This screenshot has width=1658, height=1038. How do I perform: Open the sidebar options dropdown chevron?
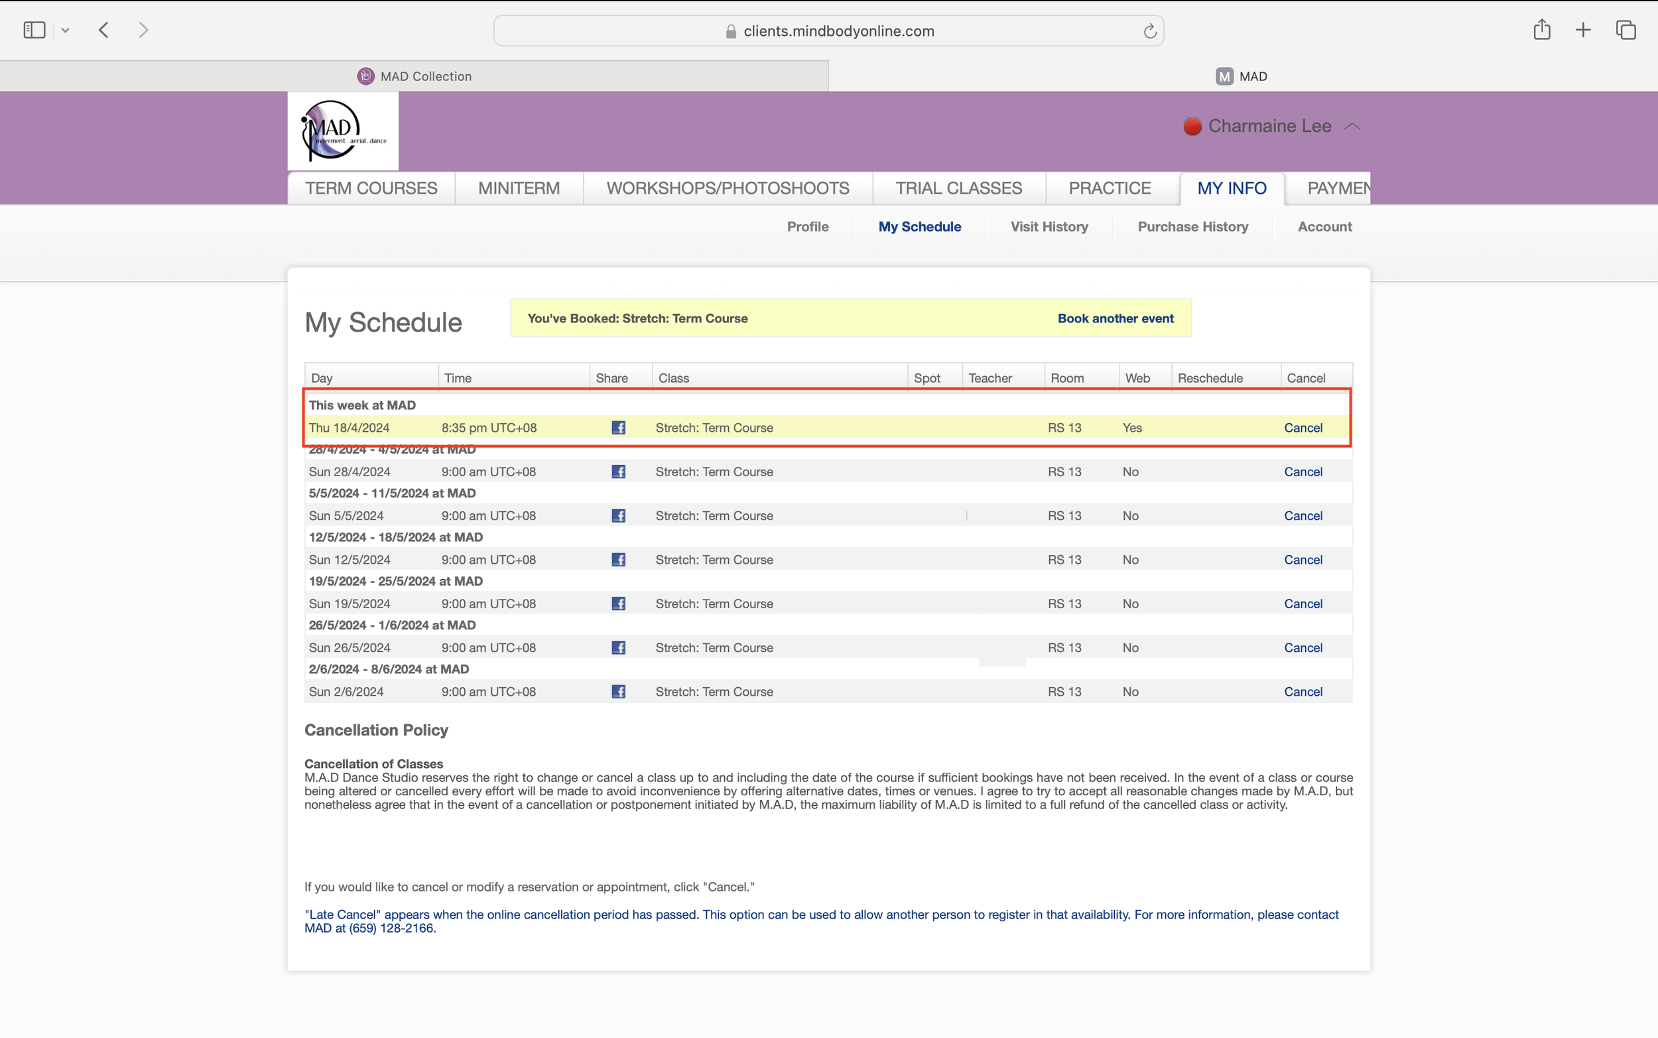pos(65,31)
